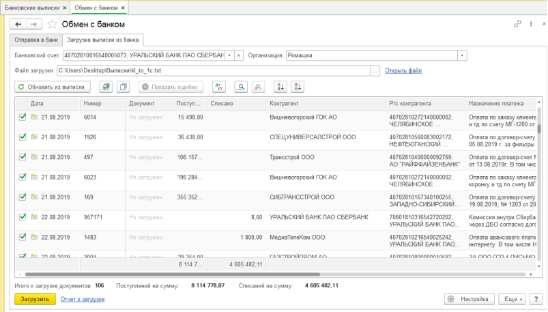This screenshot has height=312, width=548.
Task: Click the horizontal table scrollbar
Action: tap(173, 274)
